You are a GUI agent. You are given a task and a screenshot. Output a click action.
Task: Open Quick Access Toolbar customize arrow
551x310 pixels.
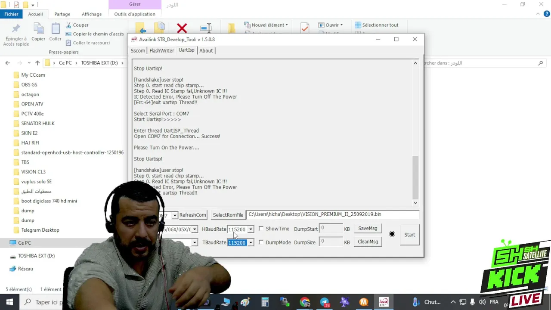(x=33, y=5)
